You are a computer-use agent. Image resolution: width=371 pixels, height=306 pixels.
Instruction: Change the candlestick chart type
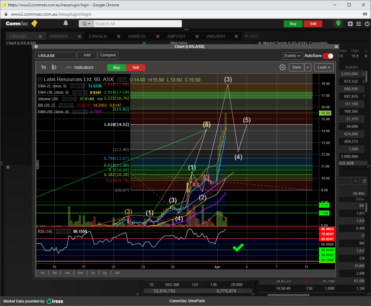(x=54, y=67)
